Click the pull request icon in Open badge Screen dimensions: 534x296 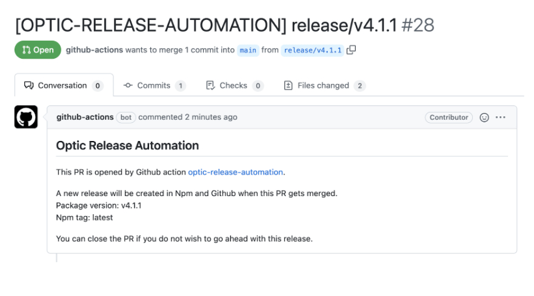click(x=26, y=50)
